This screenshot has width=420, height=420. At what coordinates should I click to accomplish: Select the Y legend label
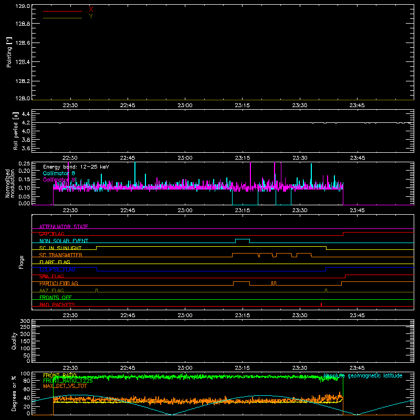coord(91,16)
